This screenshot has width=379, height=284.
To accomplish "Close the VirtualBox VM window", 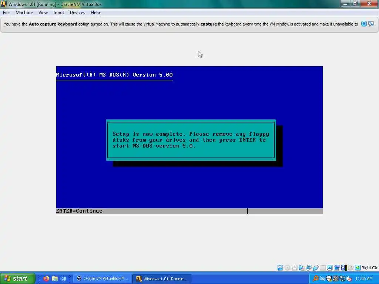I will click(x=369, y=4).
